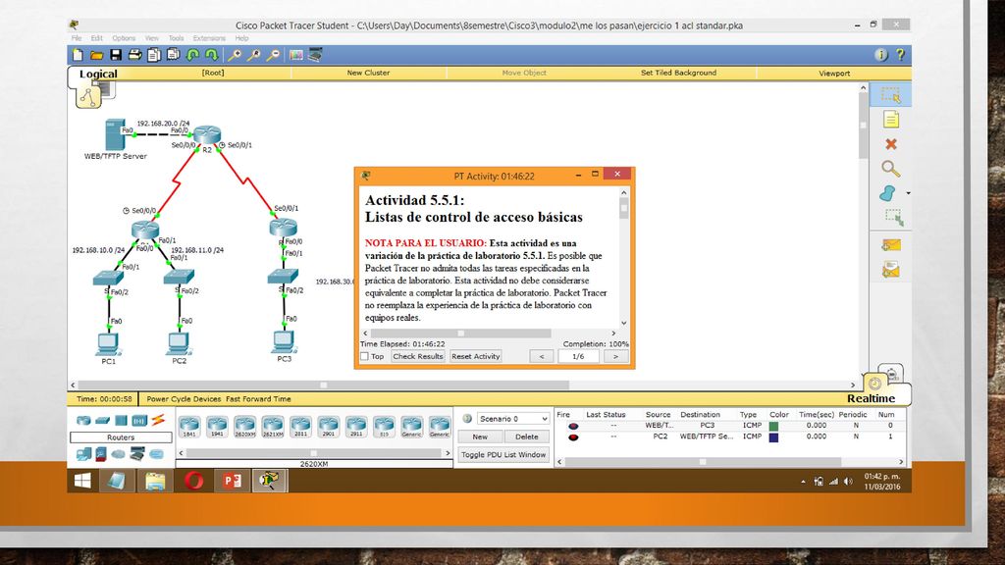Select the Switches device category icon
Image resolution: width=1005 pixels, height=565 pixels.
pos(102,421)
